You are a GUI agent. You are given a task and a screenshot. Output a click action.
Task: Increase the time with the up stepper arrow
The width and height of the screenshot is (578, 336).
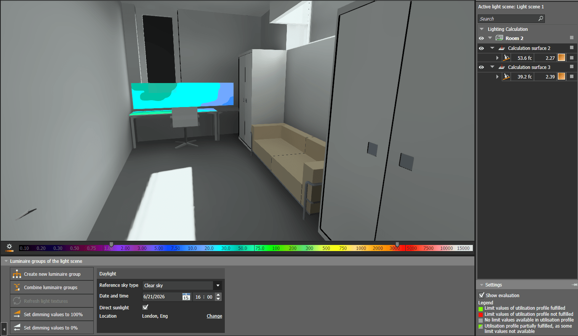click(x=218, y=294)
